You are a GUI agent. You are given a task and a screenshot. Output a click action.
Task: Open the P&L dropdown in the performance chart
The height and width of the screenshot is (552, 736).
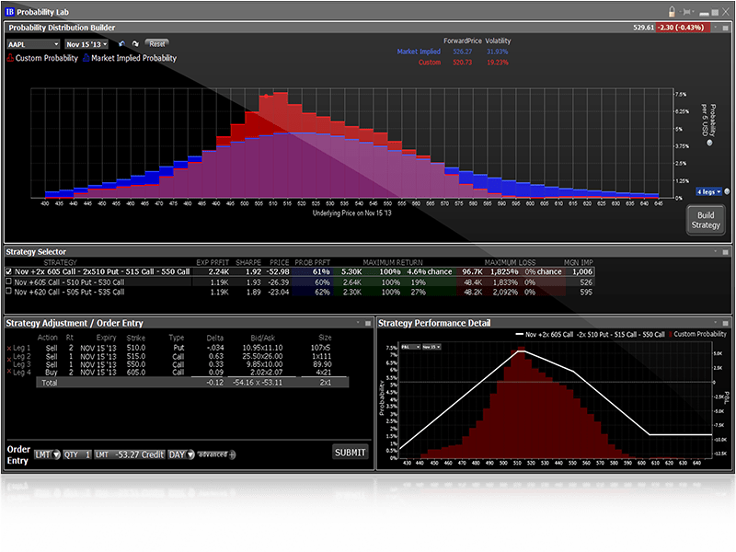pos(410,347)
